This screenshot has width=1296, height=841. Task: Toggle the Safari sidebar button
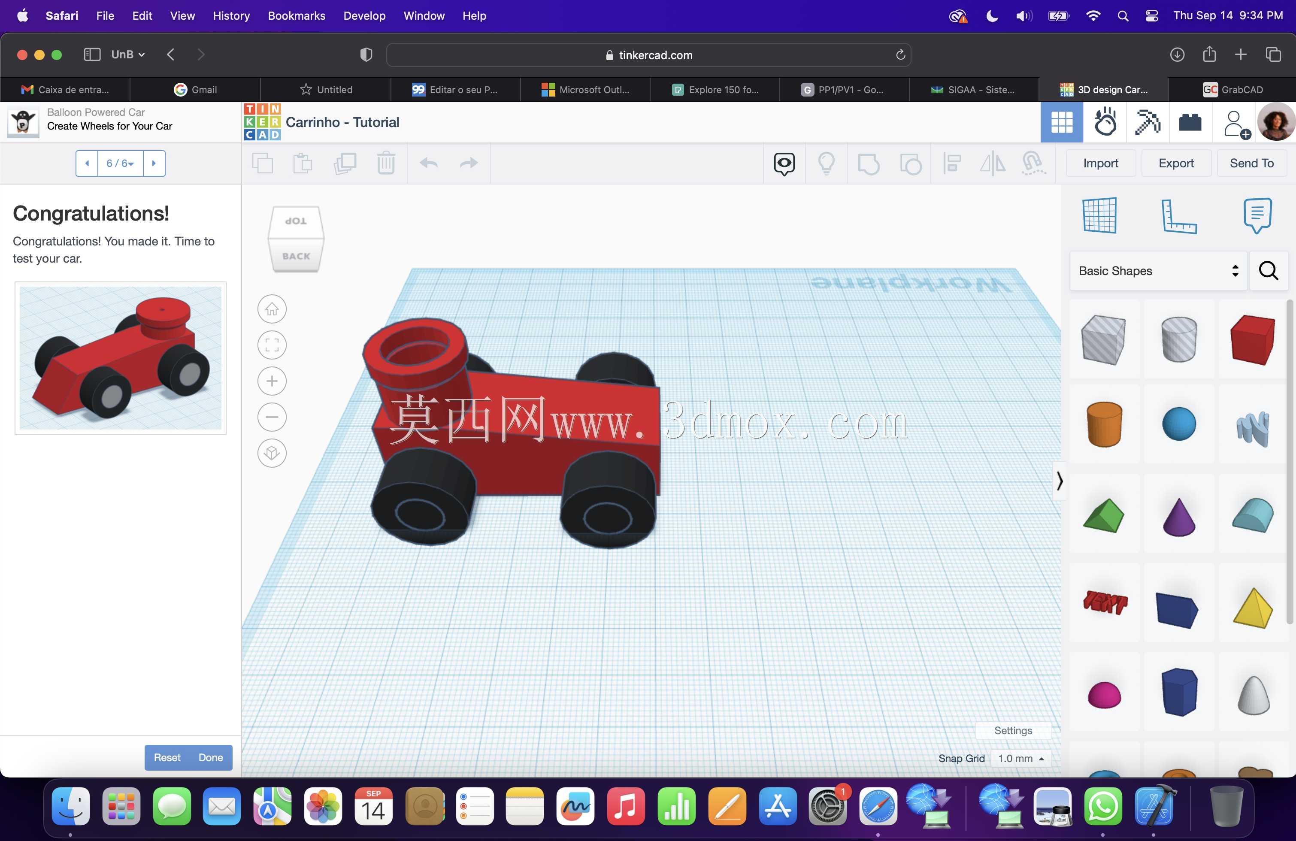pyautogui.click(x=92, y=54)
